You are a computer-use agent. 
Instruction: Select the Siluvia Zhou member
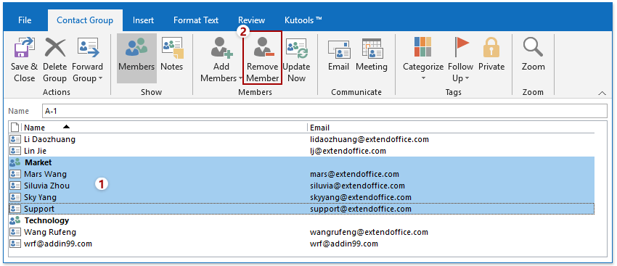pyautogui.click(x=301, y=186)
